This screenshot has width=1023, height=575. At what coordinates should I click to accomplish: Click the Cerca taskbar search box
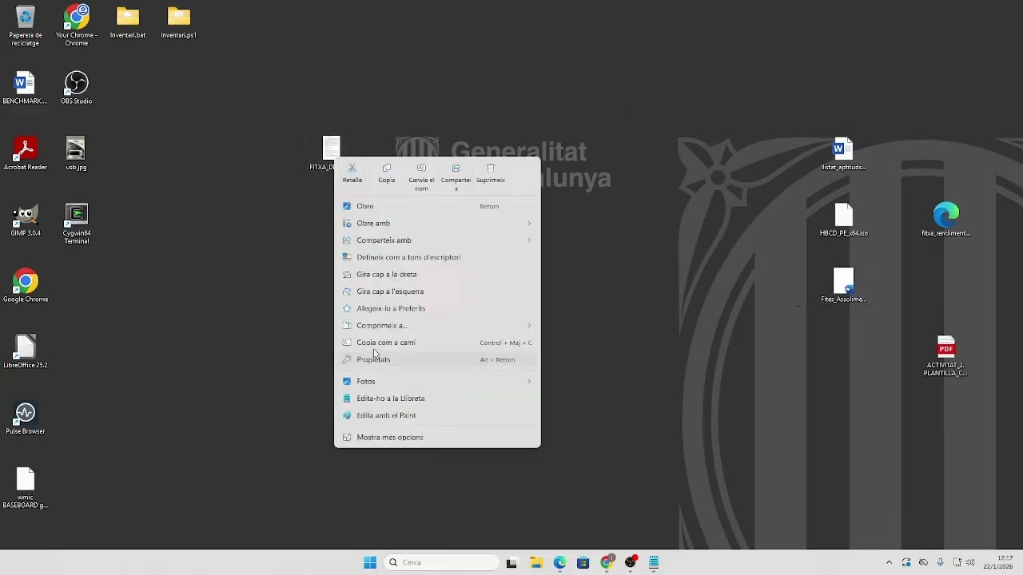[441, 562]
